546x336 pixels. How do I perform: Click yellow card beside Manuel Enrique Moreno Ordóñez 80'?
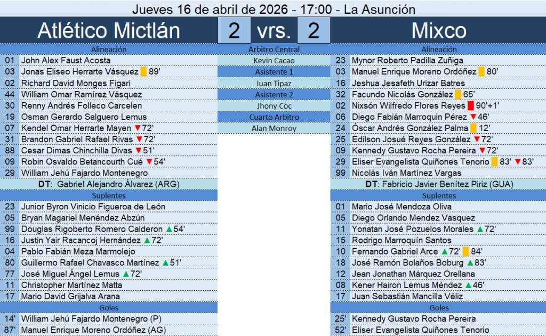tap(481, 72)
